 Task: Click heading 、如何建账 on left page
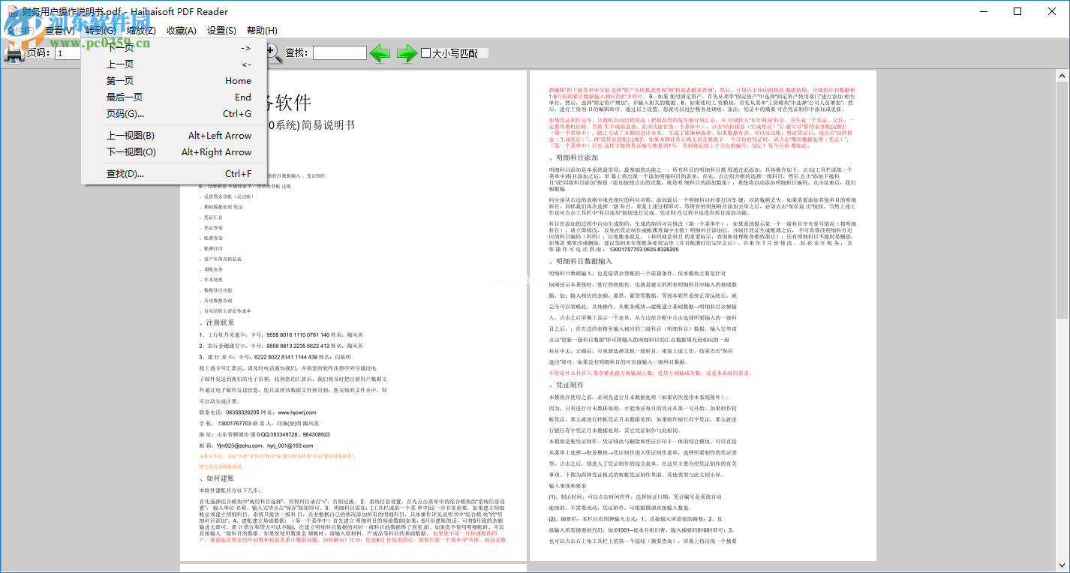216,478
